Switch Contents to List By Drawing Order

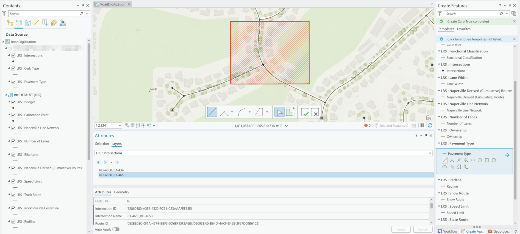[x=10, y=23]
